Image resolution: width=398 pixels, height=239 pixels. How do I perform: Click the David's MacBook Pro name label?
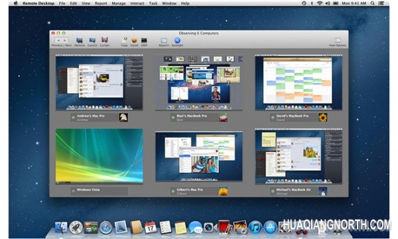[x=292, y=116]
